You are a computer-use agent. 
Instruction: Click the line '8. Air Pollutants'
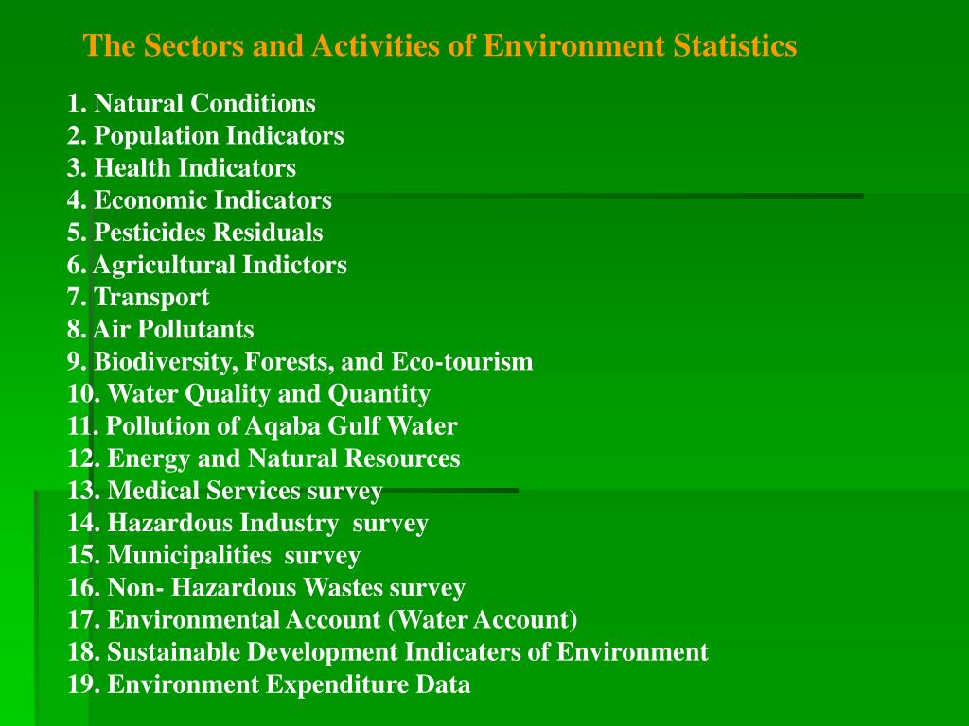tap(160, 329)
